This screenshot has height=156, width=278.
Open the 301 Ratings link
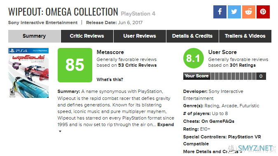[x=243, y=65]
